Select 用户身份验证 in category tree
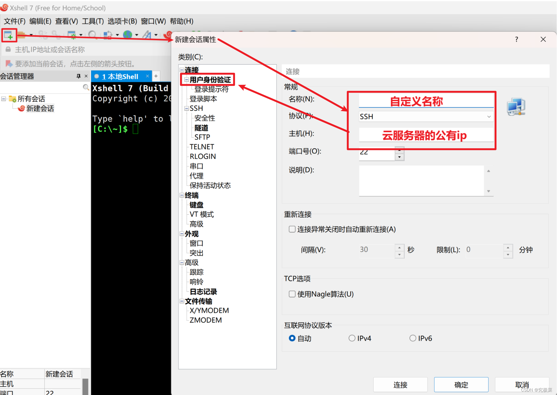The image size is (557, 395). 210,80
